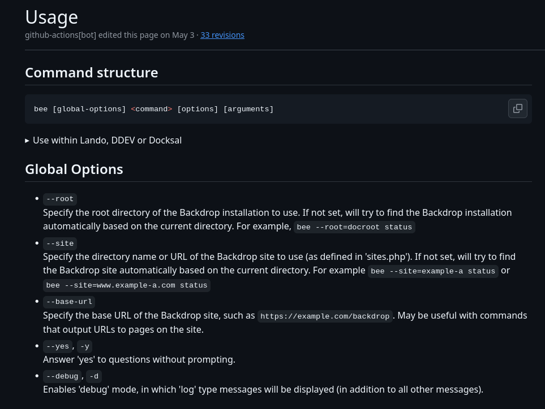Viewport: 545px width, 409px height.
Task: Click the --yes option label
Action: 58,346
